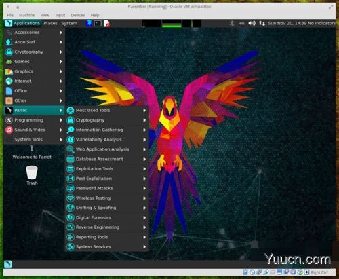The image size is (339, 279).
Task: Open VirtualBox Help menu
Action: point(95,15)
